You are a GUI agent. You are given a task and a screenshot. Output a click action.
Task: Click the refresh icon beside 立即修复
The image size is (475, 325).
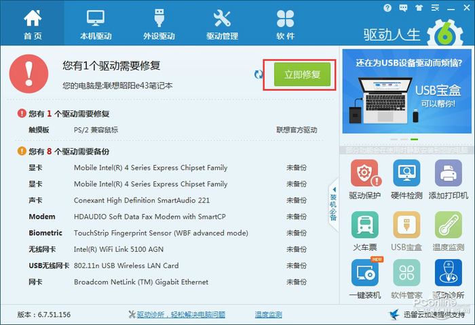259,74
